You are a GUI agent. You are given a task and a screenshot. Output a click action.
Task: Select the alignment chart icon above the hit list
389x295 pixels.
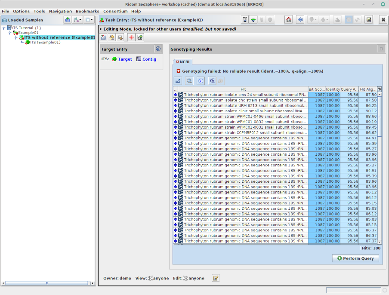[178, 81]
